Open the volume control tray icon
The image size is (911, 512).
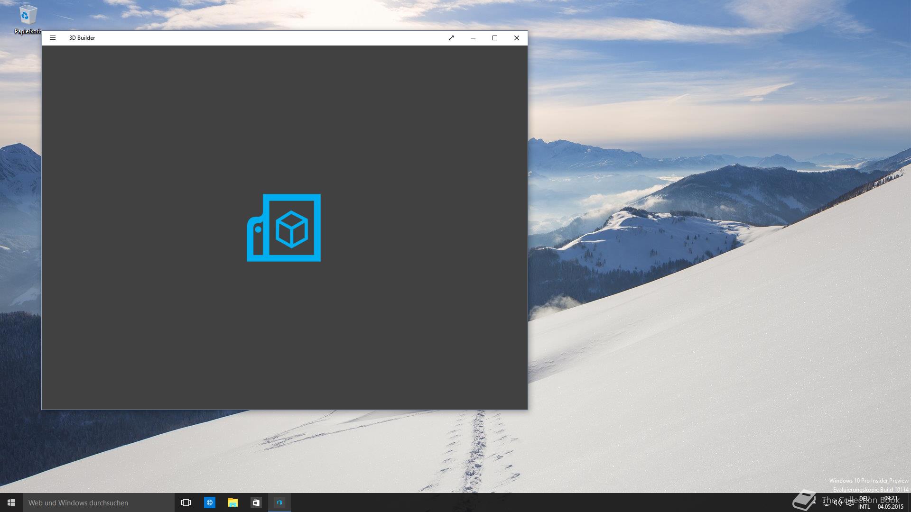click(838, 503)
